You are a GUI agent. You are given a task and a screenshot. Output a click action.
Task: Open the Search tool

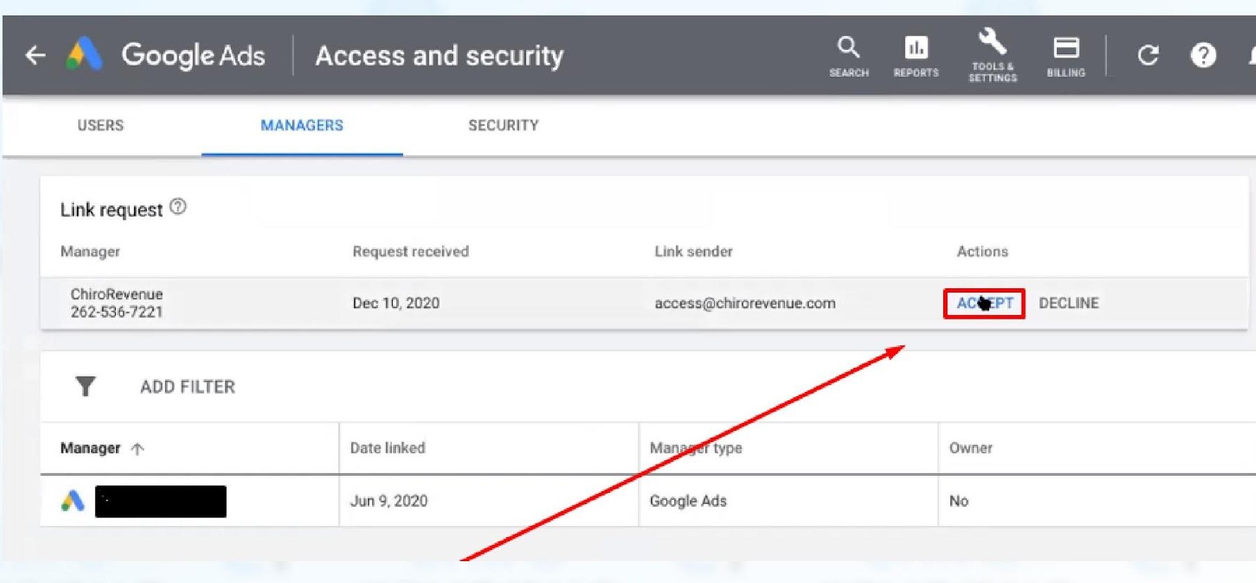(848, 56)
